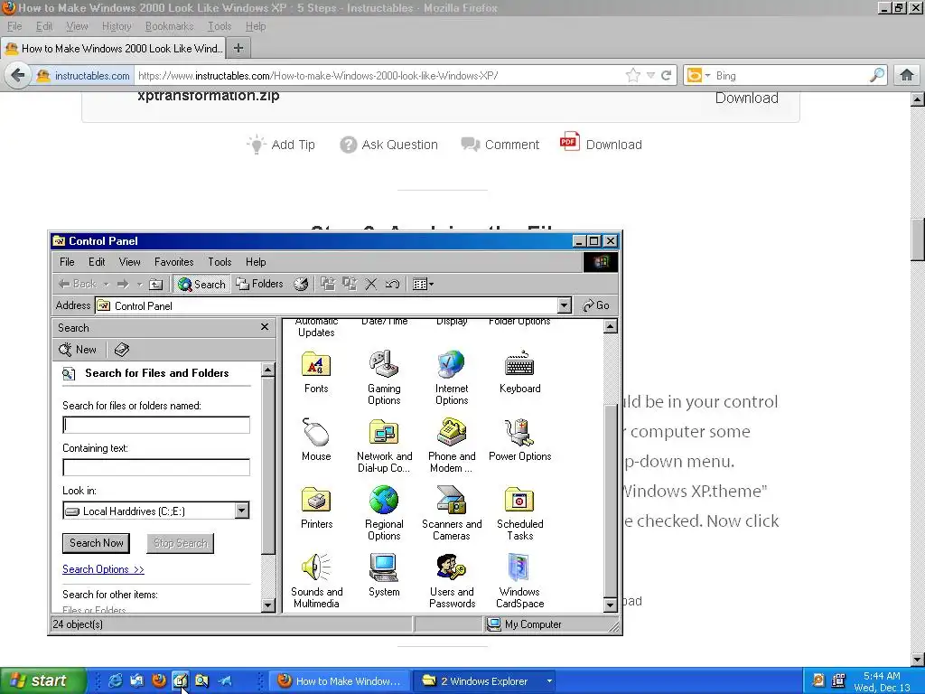This screenshot has height=694, width=925.
Task: Open the Control Panel Edit menu
Action: (x=97, y=261)
